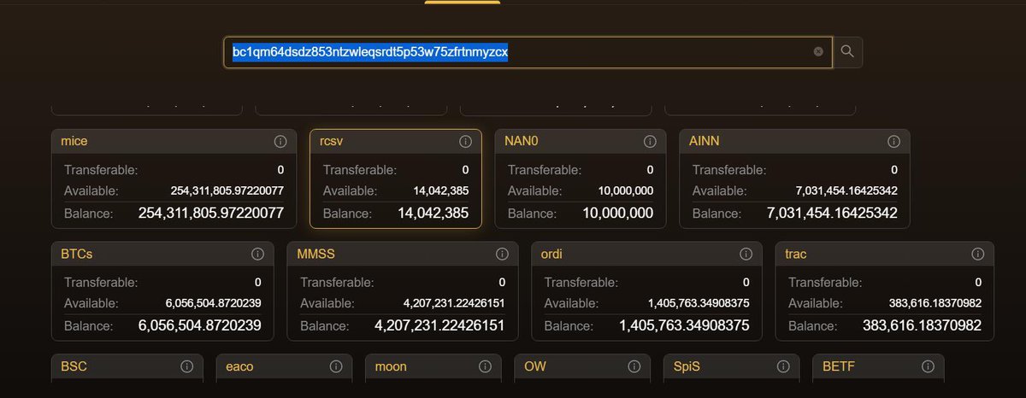The height and width of the screenshot is (398, 1026).
Task: Select the BSC token title
Action: (x=74, y=366)
